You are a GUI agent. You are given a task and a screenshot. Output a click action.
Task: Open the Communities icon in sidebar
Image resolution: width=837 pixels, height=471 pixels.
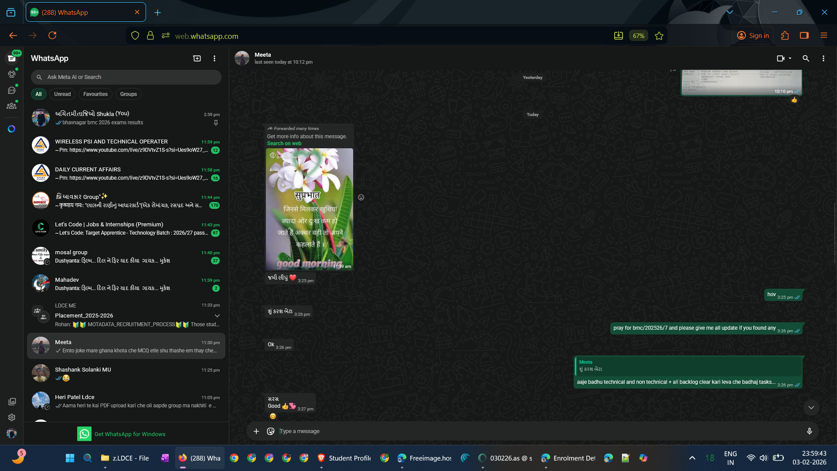click(x=12, y=106)
